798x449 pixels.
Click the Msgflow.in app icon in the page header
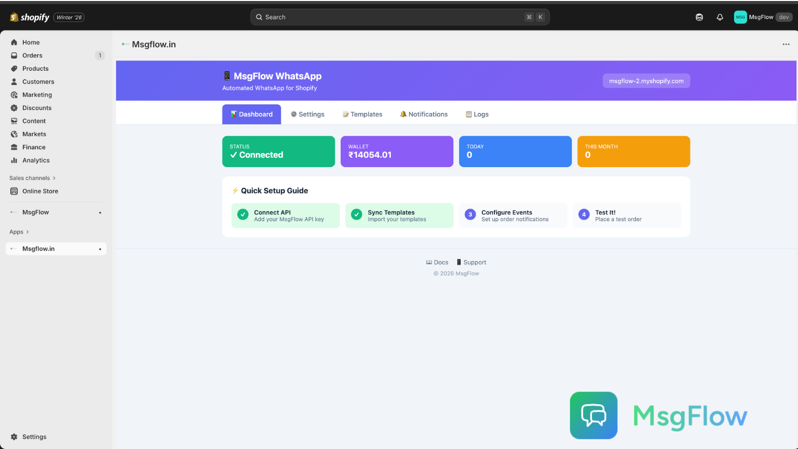[x=125, y=44]
